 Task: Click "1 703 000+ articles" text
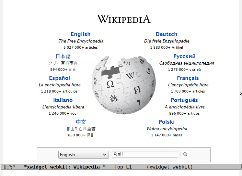click(x=188, y=91)
